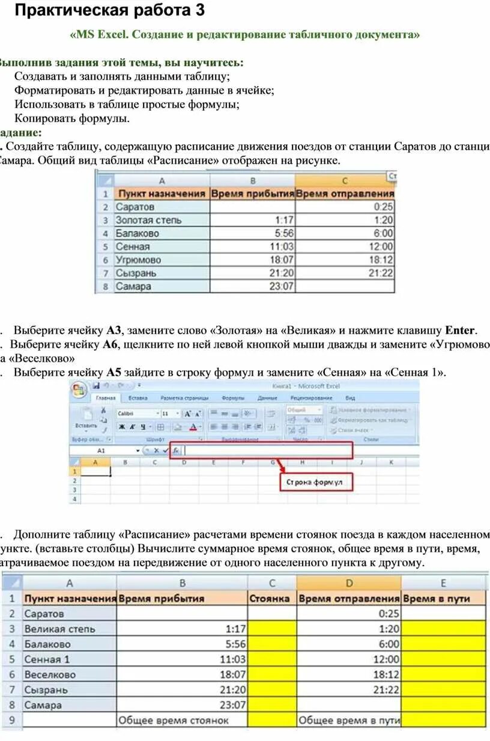The height and width of the screenshot is (741, 490).
Task: Click the Общее время стоянок cell
Action: click(x=182, y=719)
